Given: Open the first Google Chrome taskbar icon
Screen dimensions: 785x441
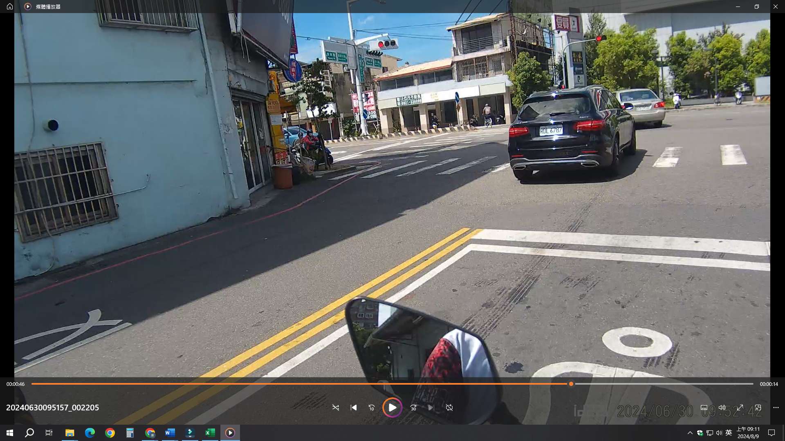Looking at the screenshot, I should coord(110,433).
